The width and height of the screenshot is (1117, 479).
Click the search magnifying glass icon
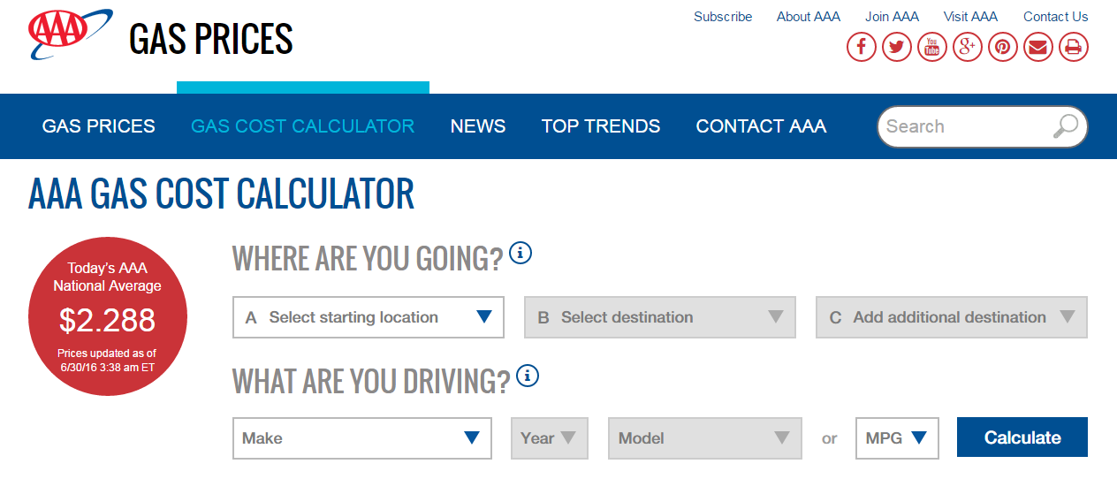point(1066,126)
